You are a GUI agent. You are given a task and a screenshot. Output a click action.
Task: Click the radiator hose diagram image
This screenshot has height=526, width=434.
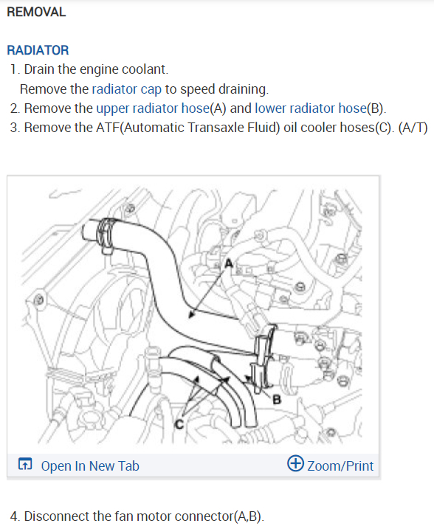pyautogui.click(x=193, y=315)
